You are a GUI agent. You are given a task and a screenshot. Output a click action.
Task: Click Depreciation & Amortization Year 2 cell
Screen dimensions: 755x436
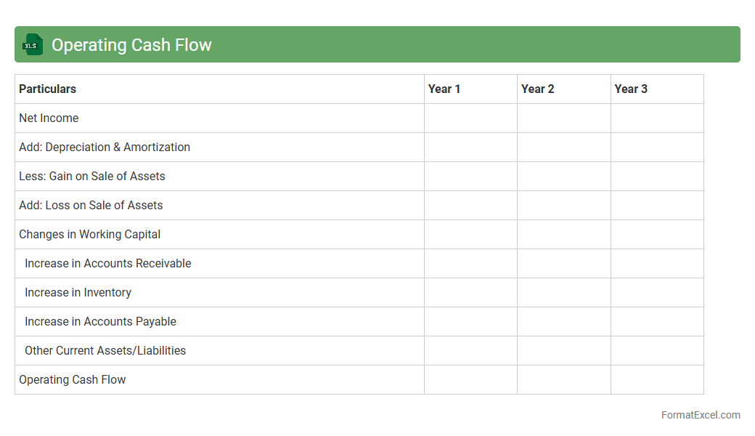[563, 147]
